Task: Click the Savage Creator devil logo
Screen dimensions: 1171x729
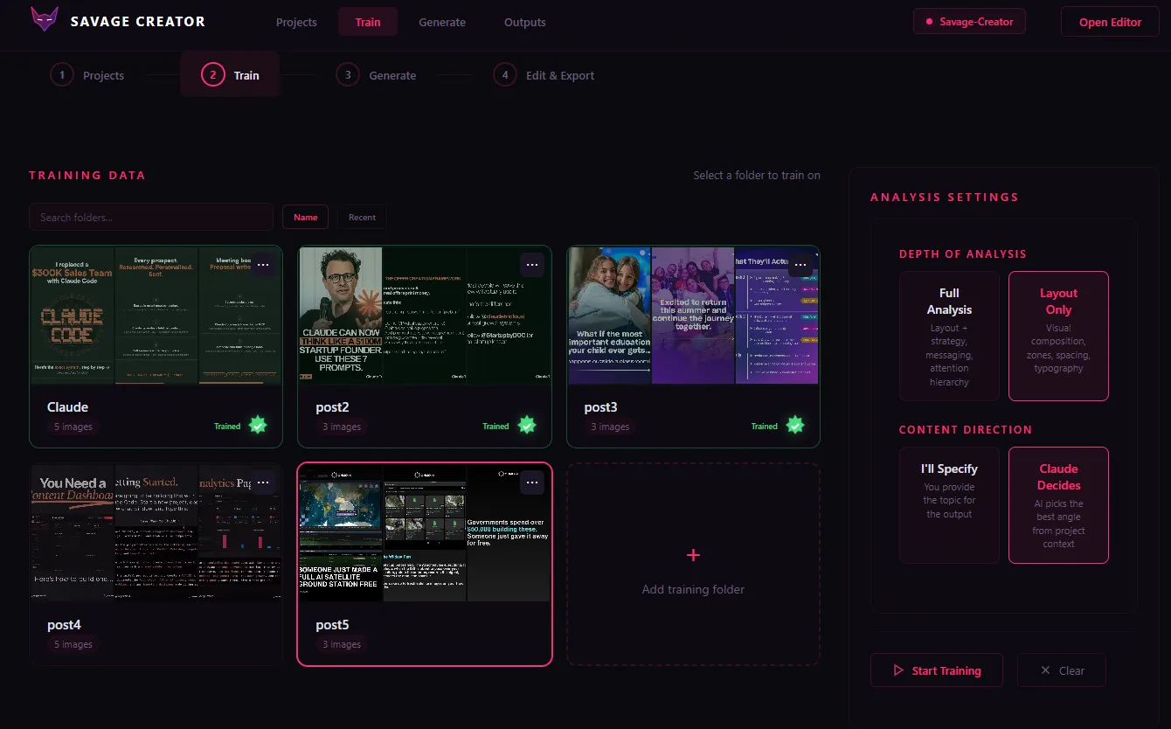Action: (x=45, y=19)
